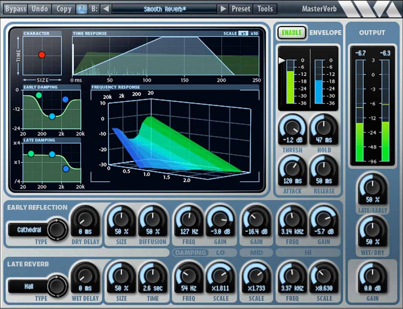The image size is (403, 309).
Task: Click the HOLD knob at 47 ms
Action: [x=324, y=128]
